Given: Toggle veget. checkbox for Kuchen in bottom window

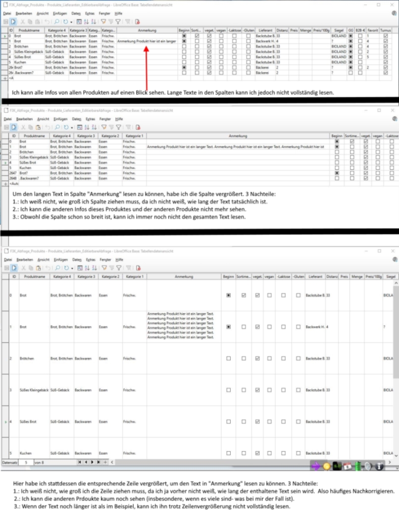Looking at the screenshot, I should [257, 453].
